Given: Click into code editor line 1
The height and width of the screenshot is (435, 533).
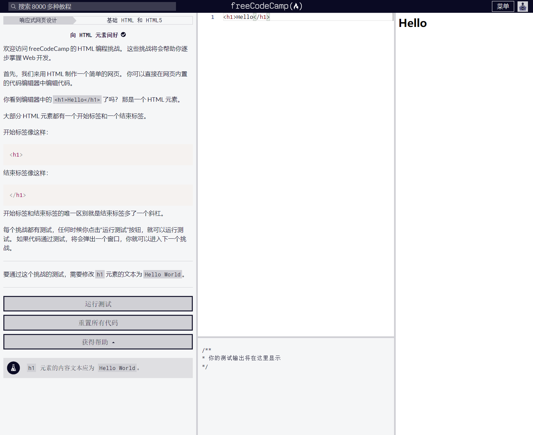Looking at the screenshot, I should tap(308, 17).
